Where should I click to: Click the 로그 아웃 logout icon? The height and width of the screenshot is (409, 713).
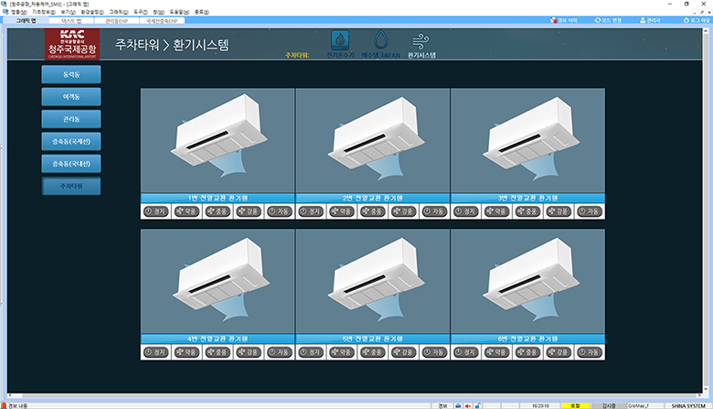coord(686,20)
